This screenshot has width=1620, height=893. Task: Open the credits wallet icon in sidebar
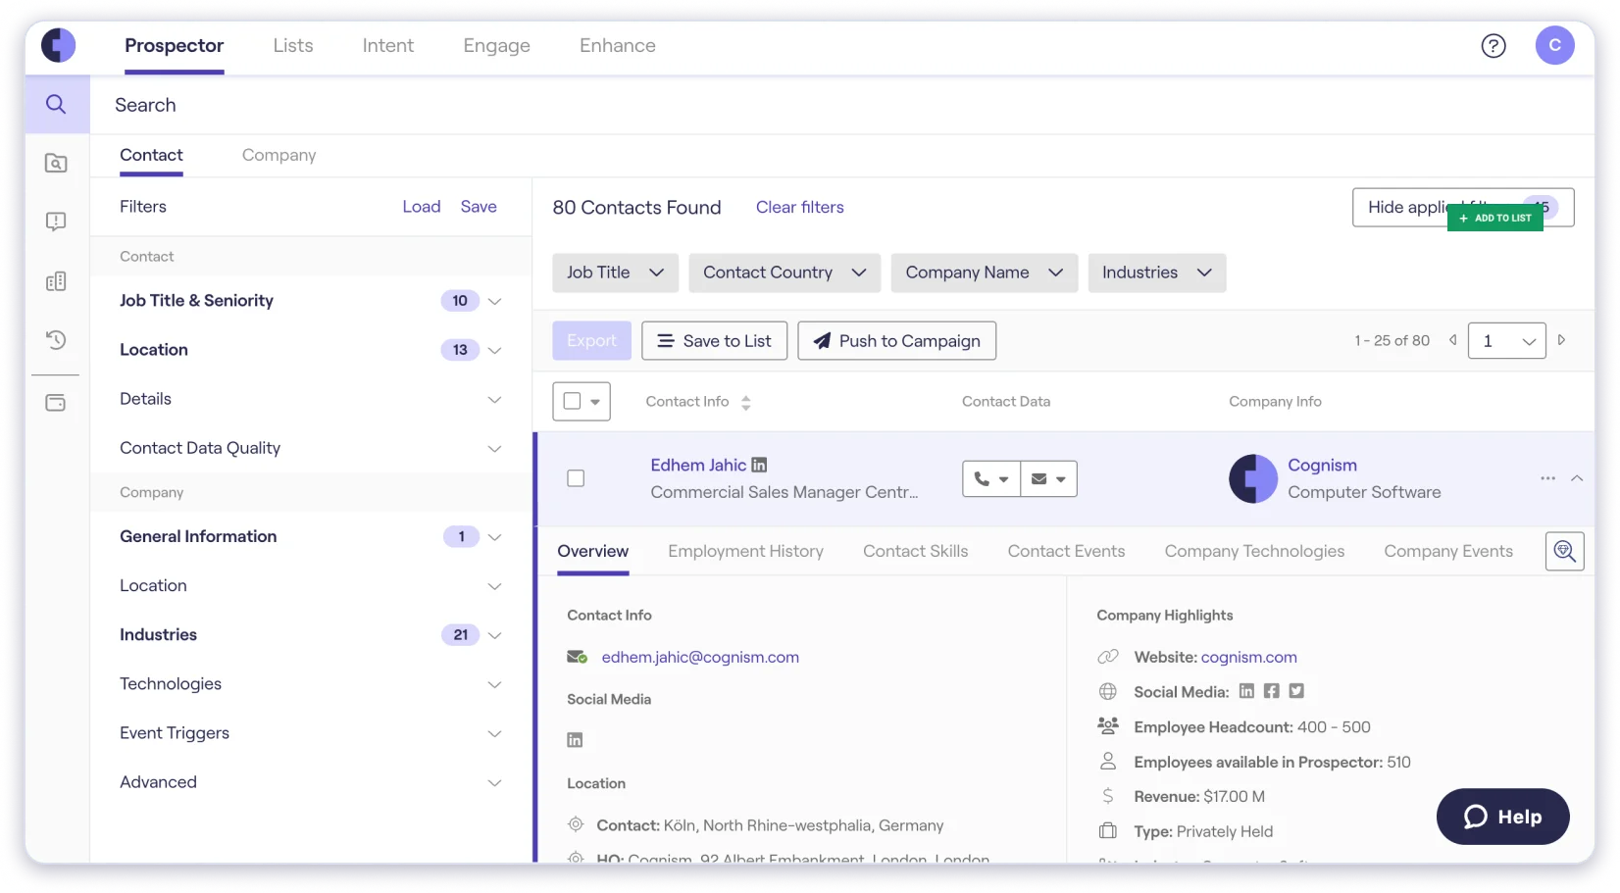[x=56, y=402]
